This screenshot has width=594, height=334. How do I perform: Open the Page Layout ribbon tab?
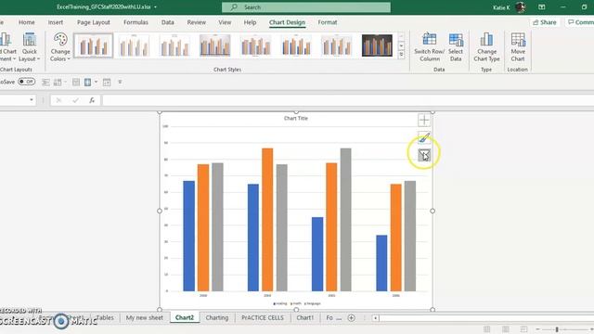(x=93, y=22)
